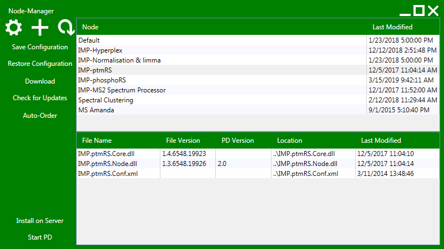Screen dimensions: 444x249
Task: Click Install on Server
Action: pyautogui.click(x=40, y=221)
